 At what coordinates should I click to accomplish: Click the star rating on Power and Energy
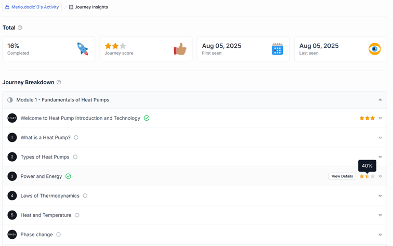pos(367,176)
